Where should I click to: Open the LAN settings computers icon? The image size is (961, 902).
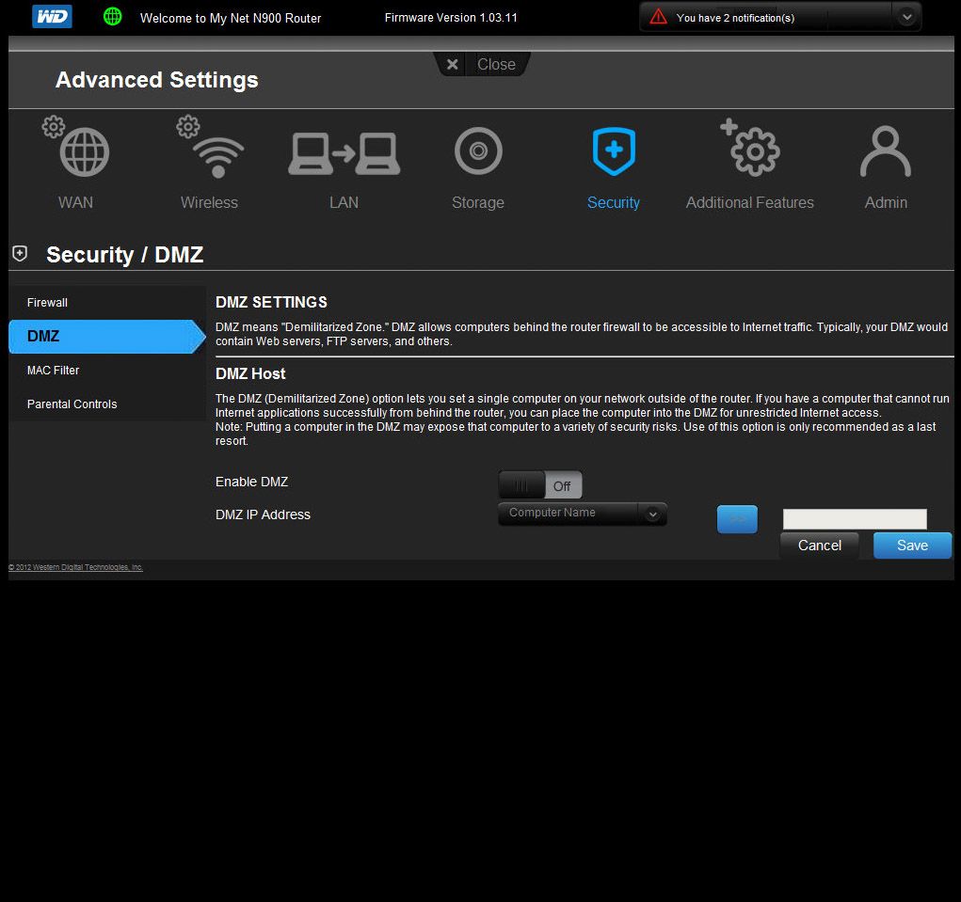coord(344,152)
